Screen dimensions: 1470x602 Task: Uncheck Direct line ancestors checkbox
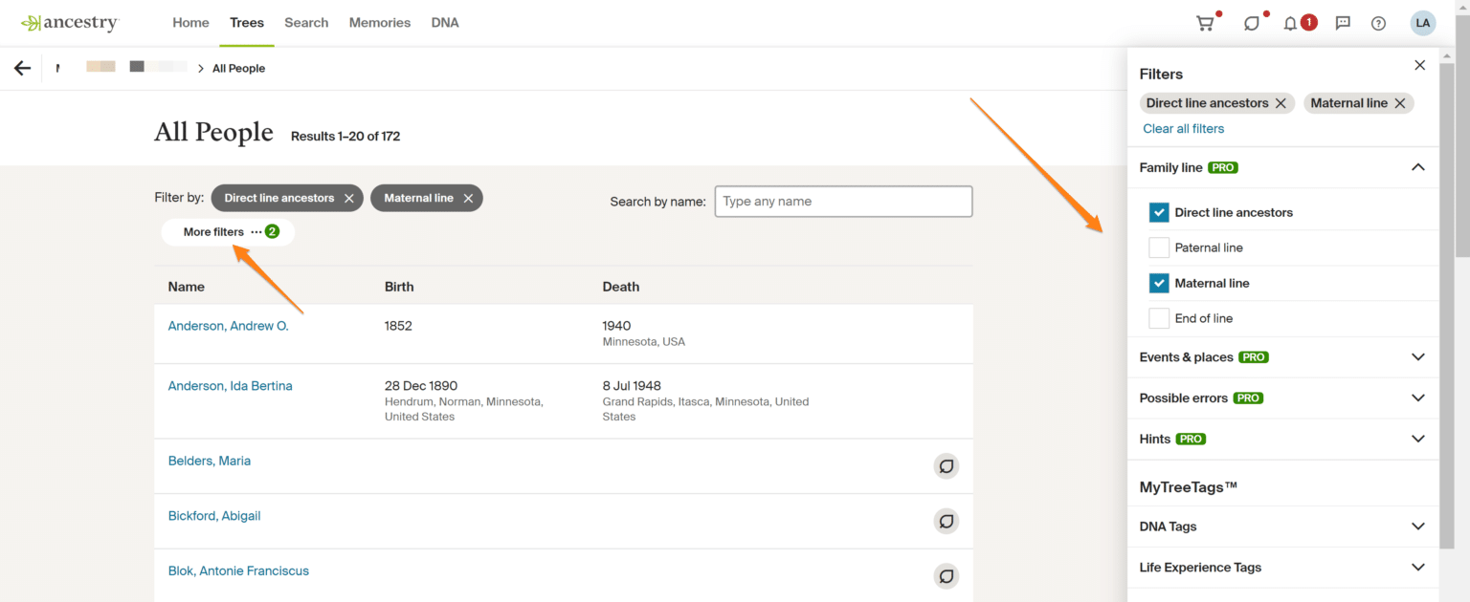[x=1159, y=212]
